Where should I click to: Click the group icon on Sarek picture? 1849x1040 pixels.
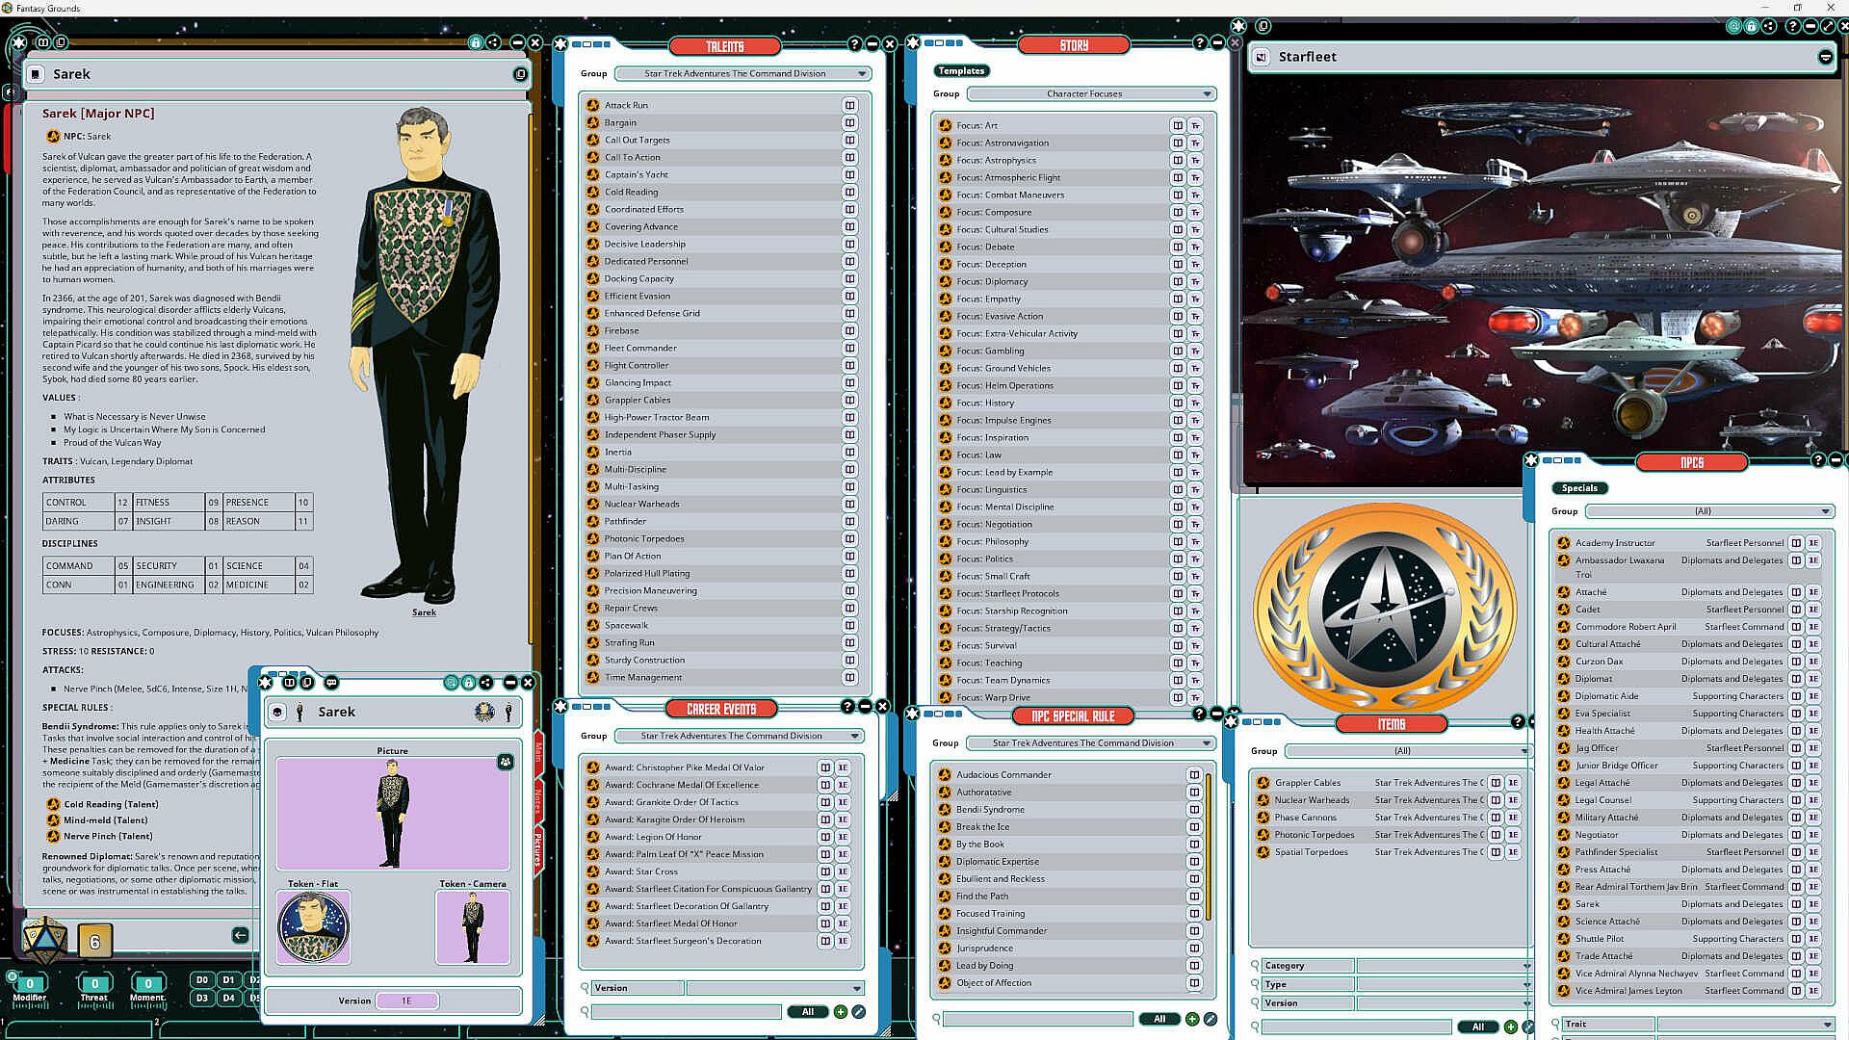[505, 762]
